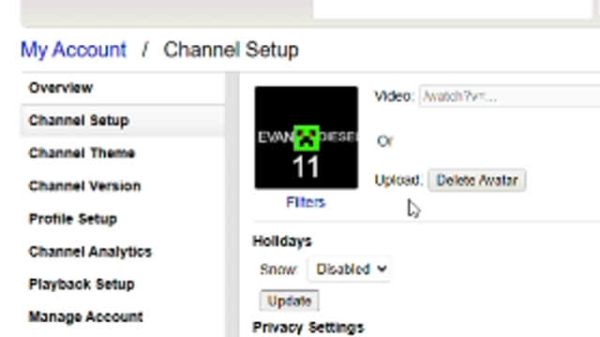
Task: Open the Snow dropdown set to Disabled
Action: coord(350,269)
